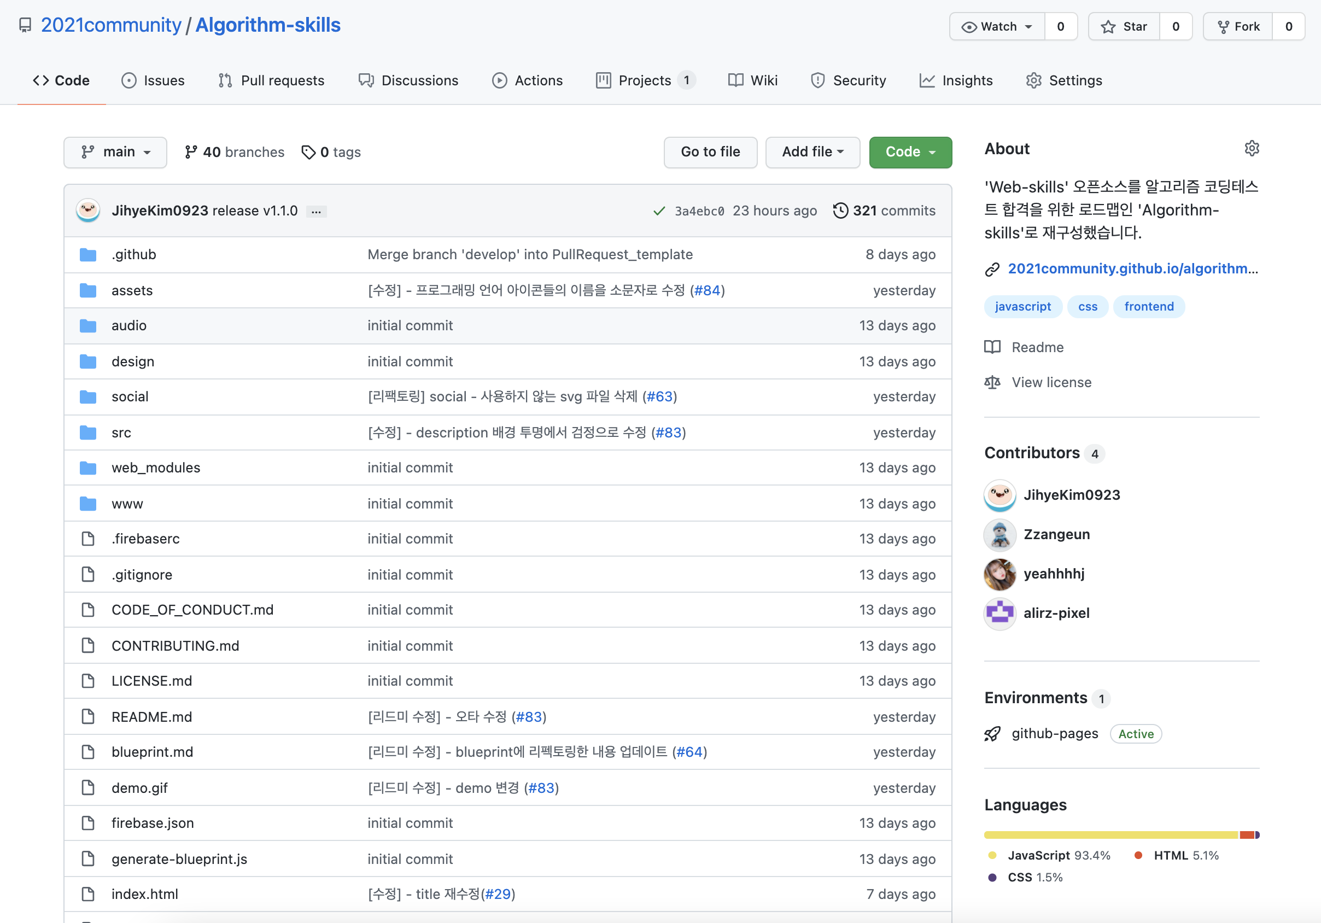The height and width of the screenshot is (923, 1321).
Task: Open the Security tab
Action: [x=848, y=80]
